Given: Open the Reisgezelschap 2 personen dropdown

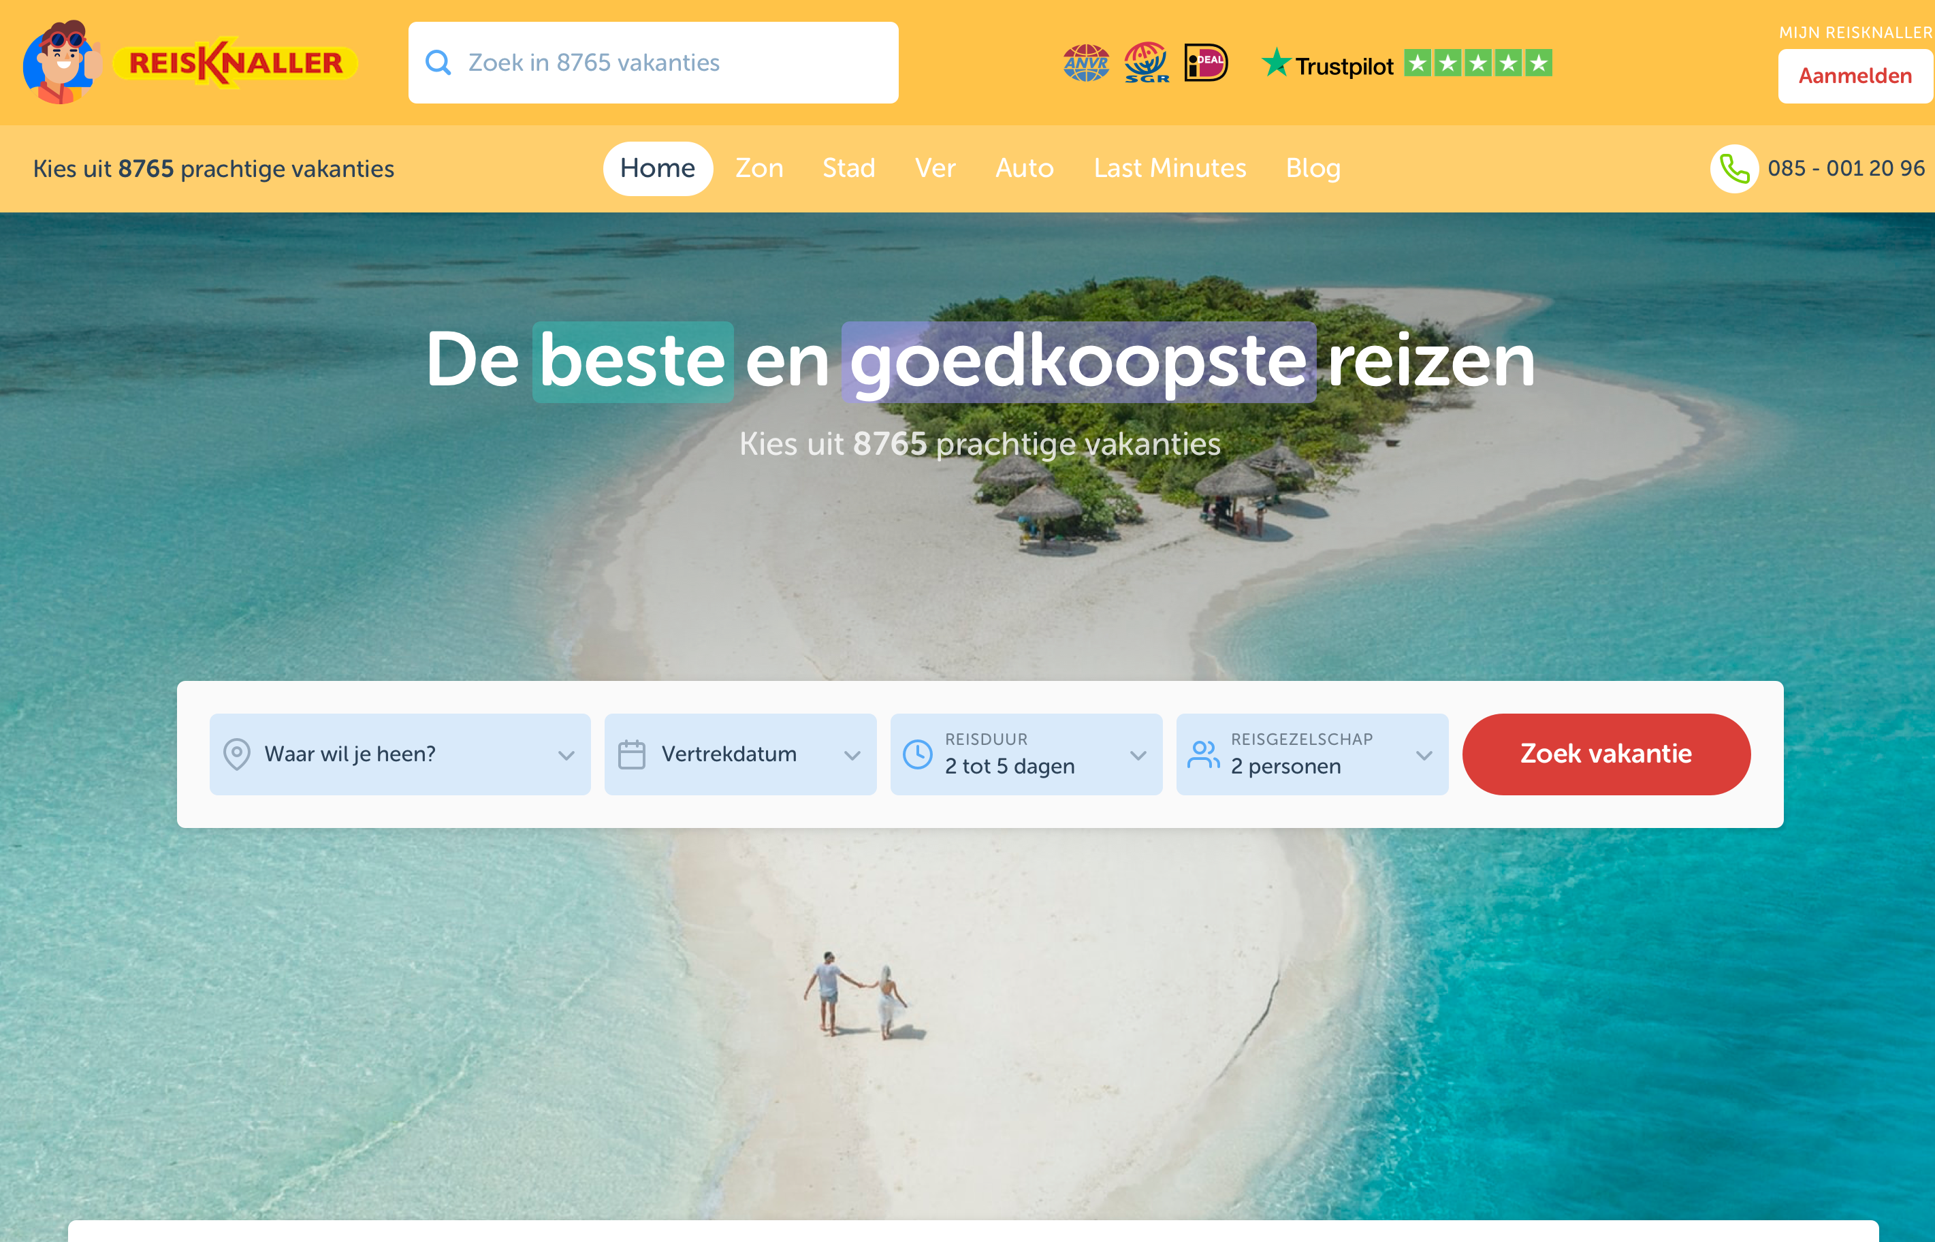Looking at the screenshot, I should [1312, 755].
